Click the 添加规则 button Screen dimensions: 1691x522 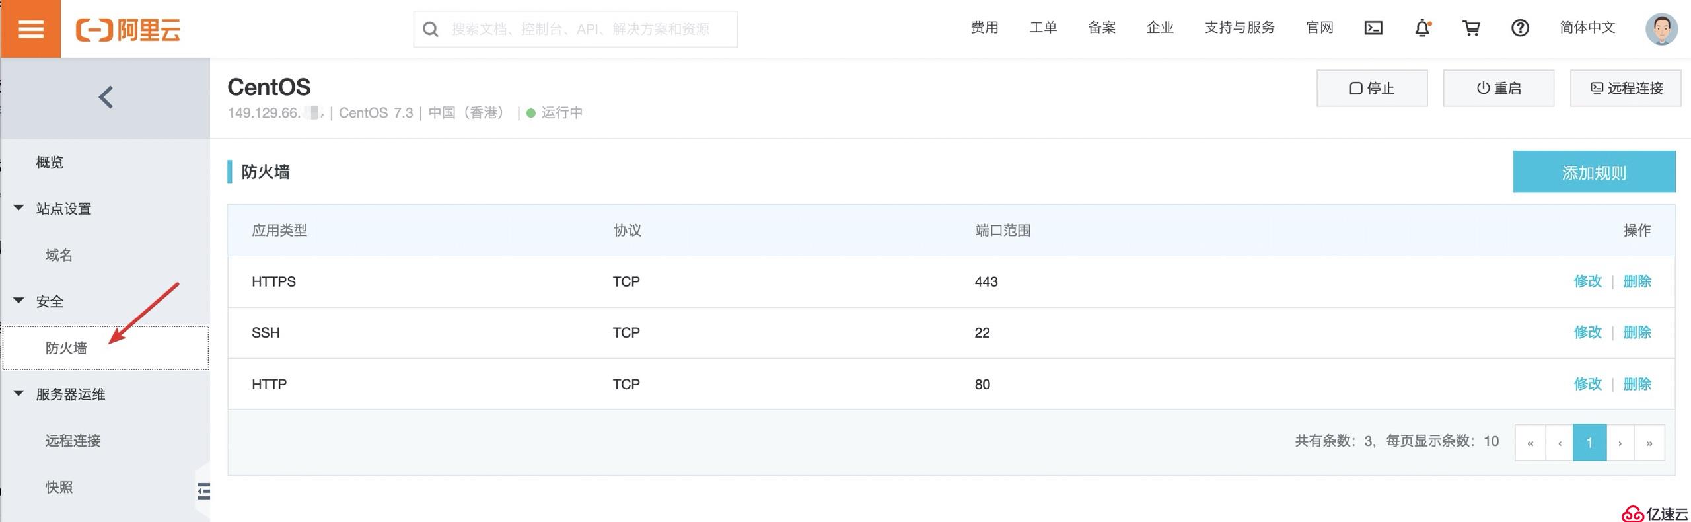[1594, 172]
